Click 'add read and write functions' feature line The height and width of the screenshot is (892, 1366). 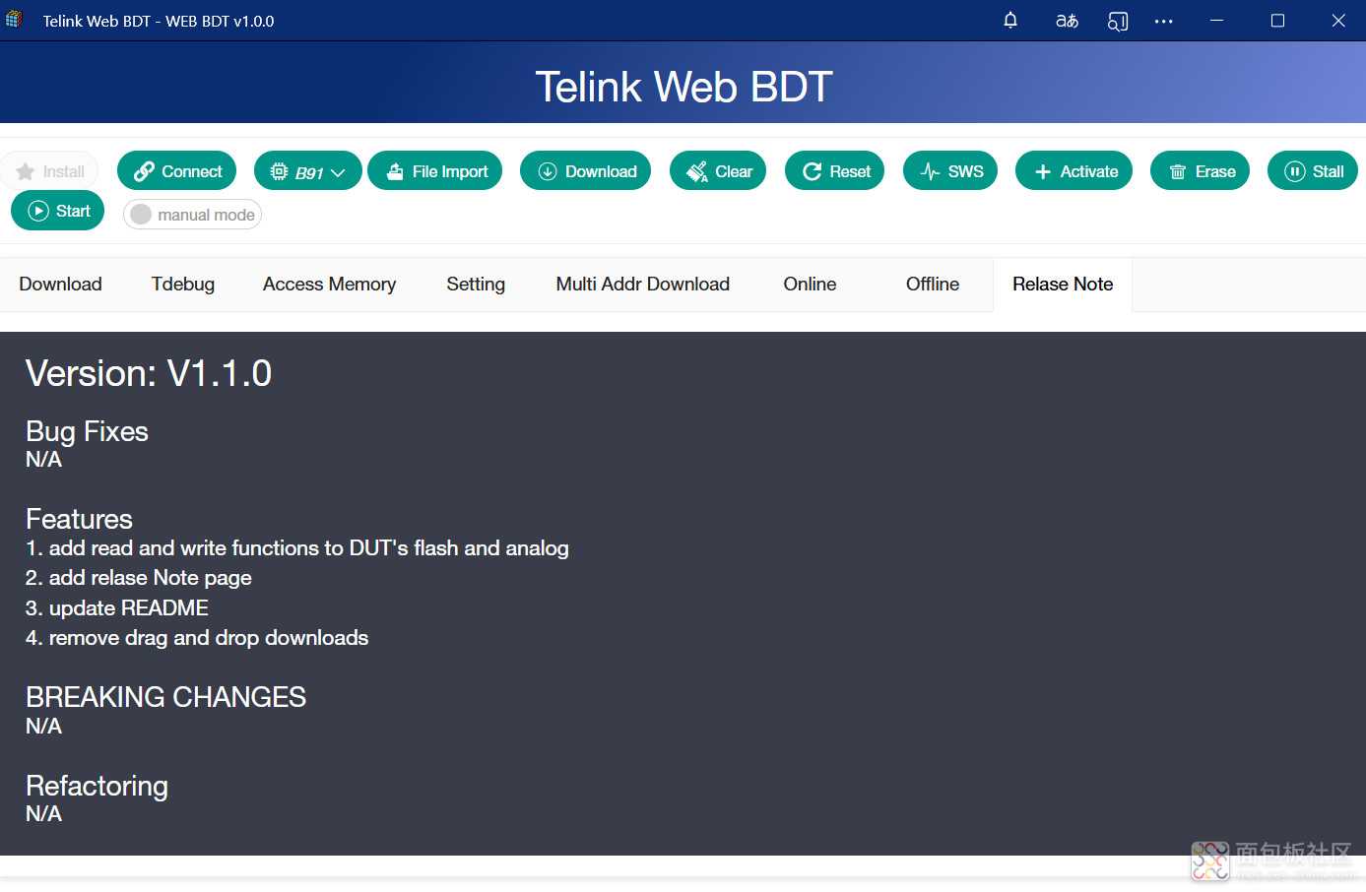[x=297, y=548]
